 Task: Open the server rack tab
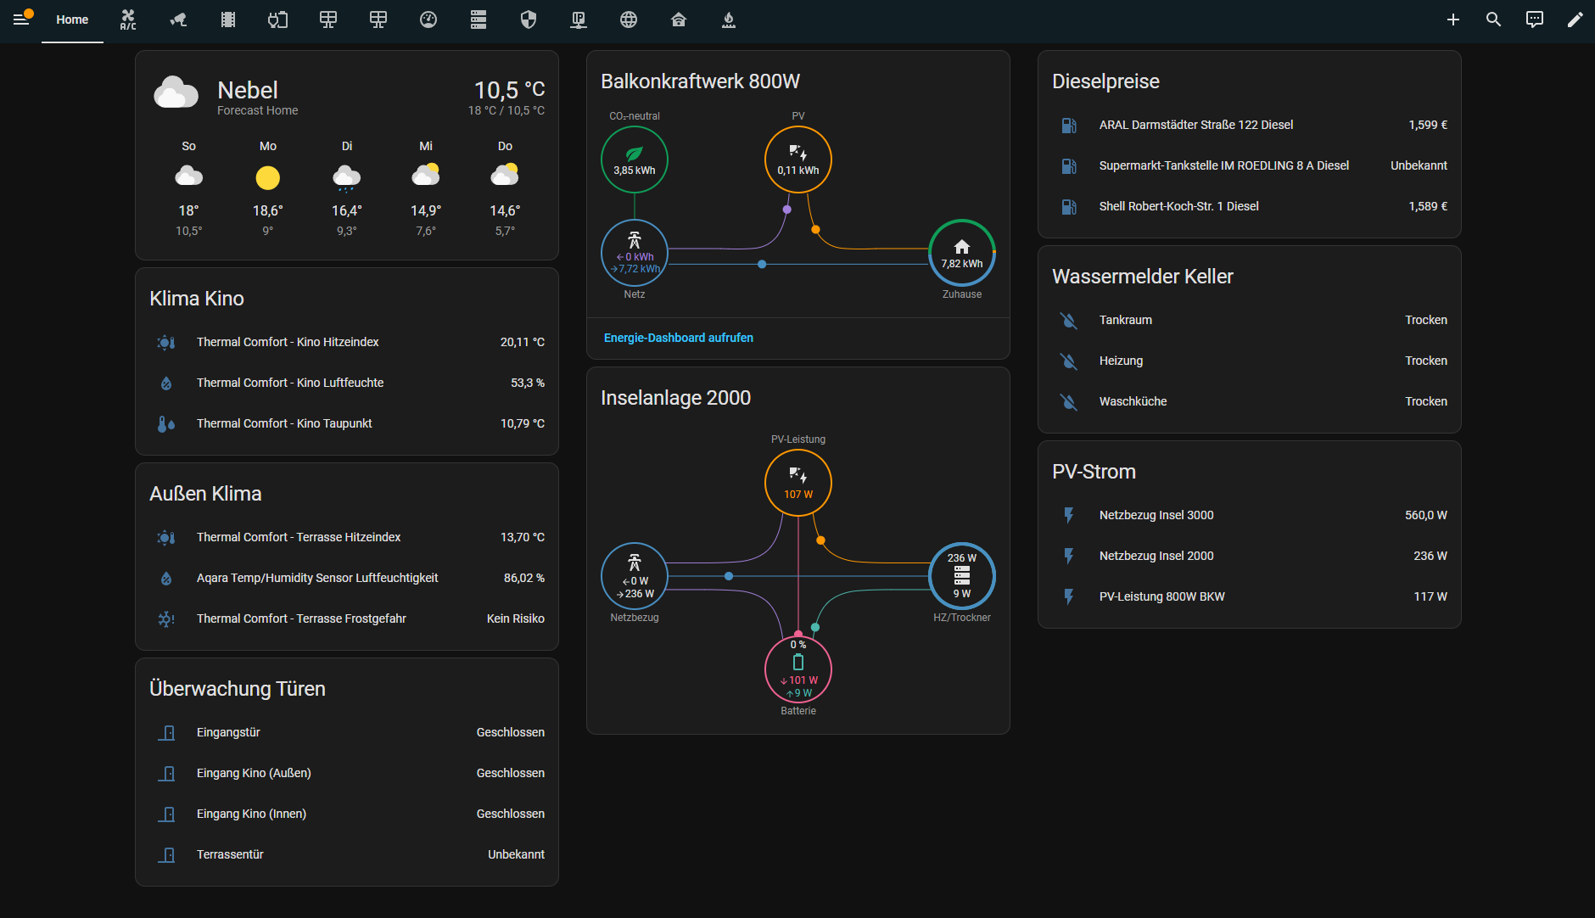coord(478,20)
